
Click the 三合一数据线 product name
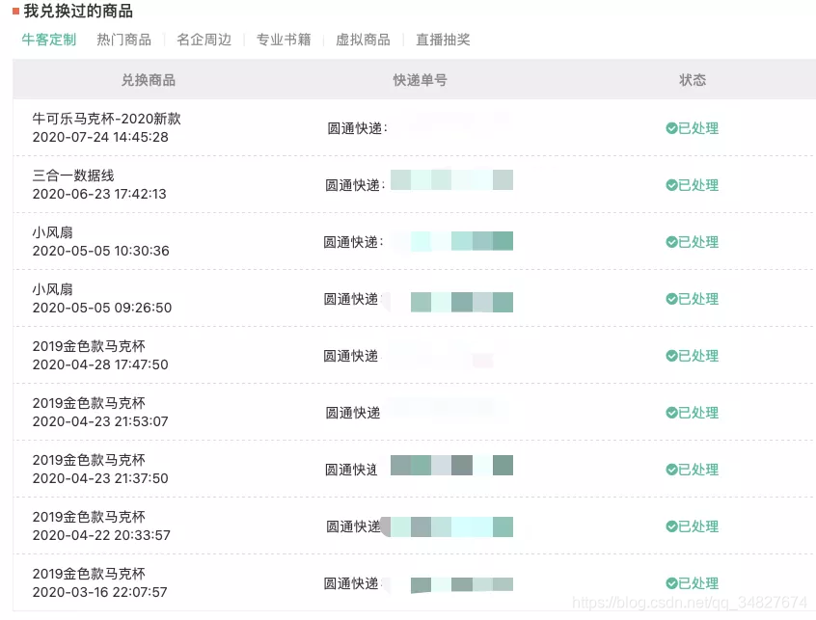tap(73, 175)
